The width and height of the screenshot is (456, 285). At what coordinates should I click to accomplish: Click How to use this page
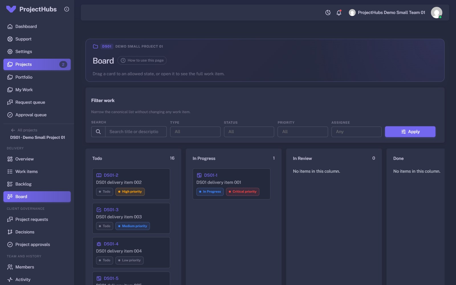point(142,60)
